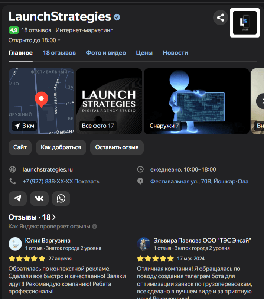The height and width of the screenshot is (299, 264).
Task: Switch to the Фото и видео tab
Action: pyautogui.click(x=106, y=53)
